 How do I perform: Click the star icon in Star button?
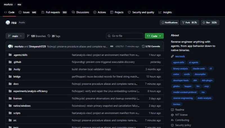(x=204, y=22)
